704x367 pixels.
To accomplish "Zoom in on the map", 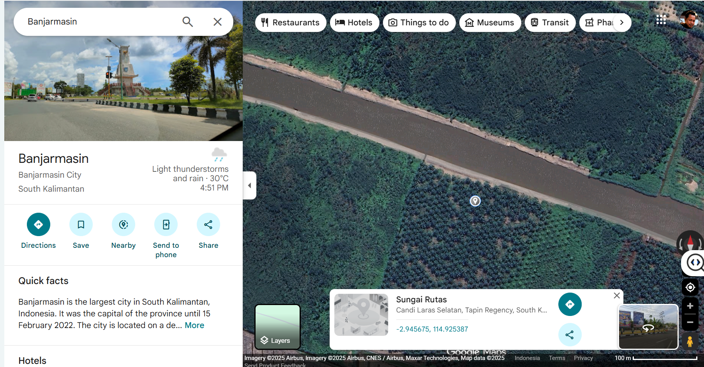I will pos(690,306).
